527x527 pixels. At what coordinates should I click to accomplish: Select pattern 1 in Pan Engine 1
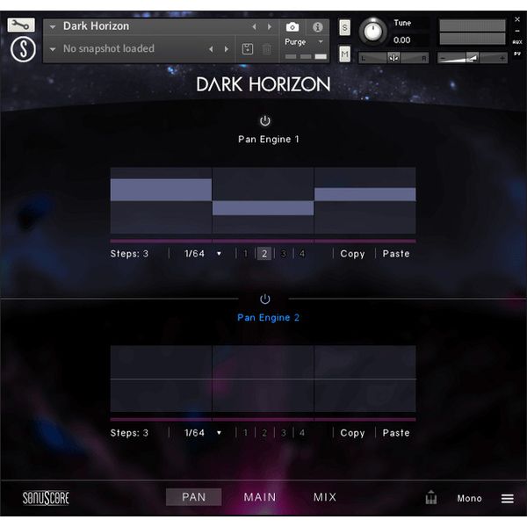245,254
